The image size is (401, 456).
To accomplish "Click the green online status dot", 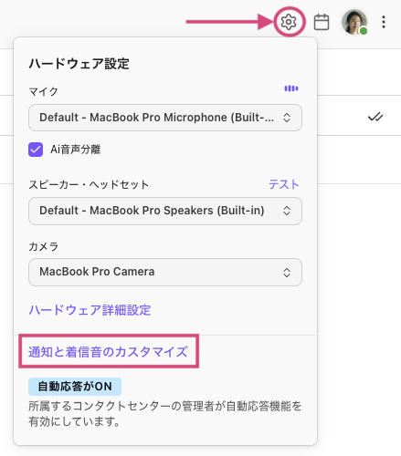I will 364,31.
